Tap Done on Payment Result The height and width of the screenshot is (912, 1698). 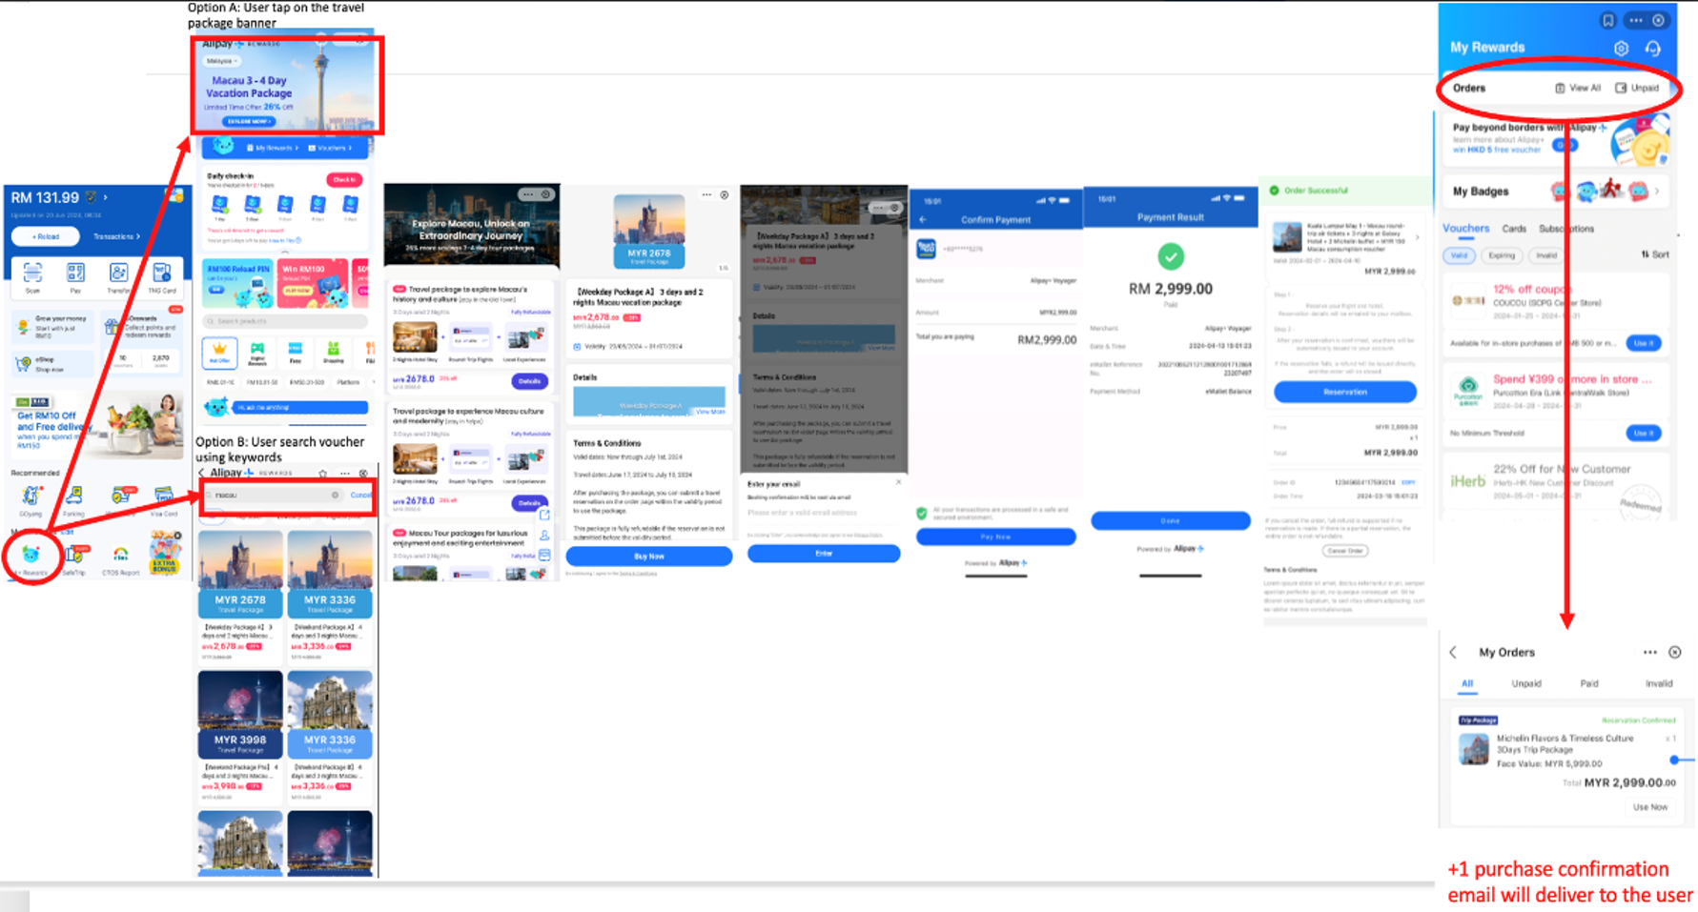coord(1170,520)
